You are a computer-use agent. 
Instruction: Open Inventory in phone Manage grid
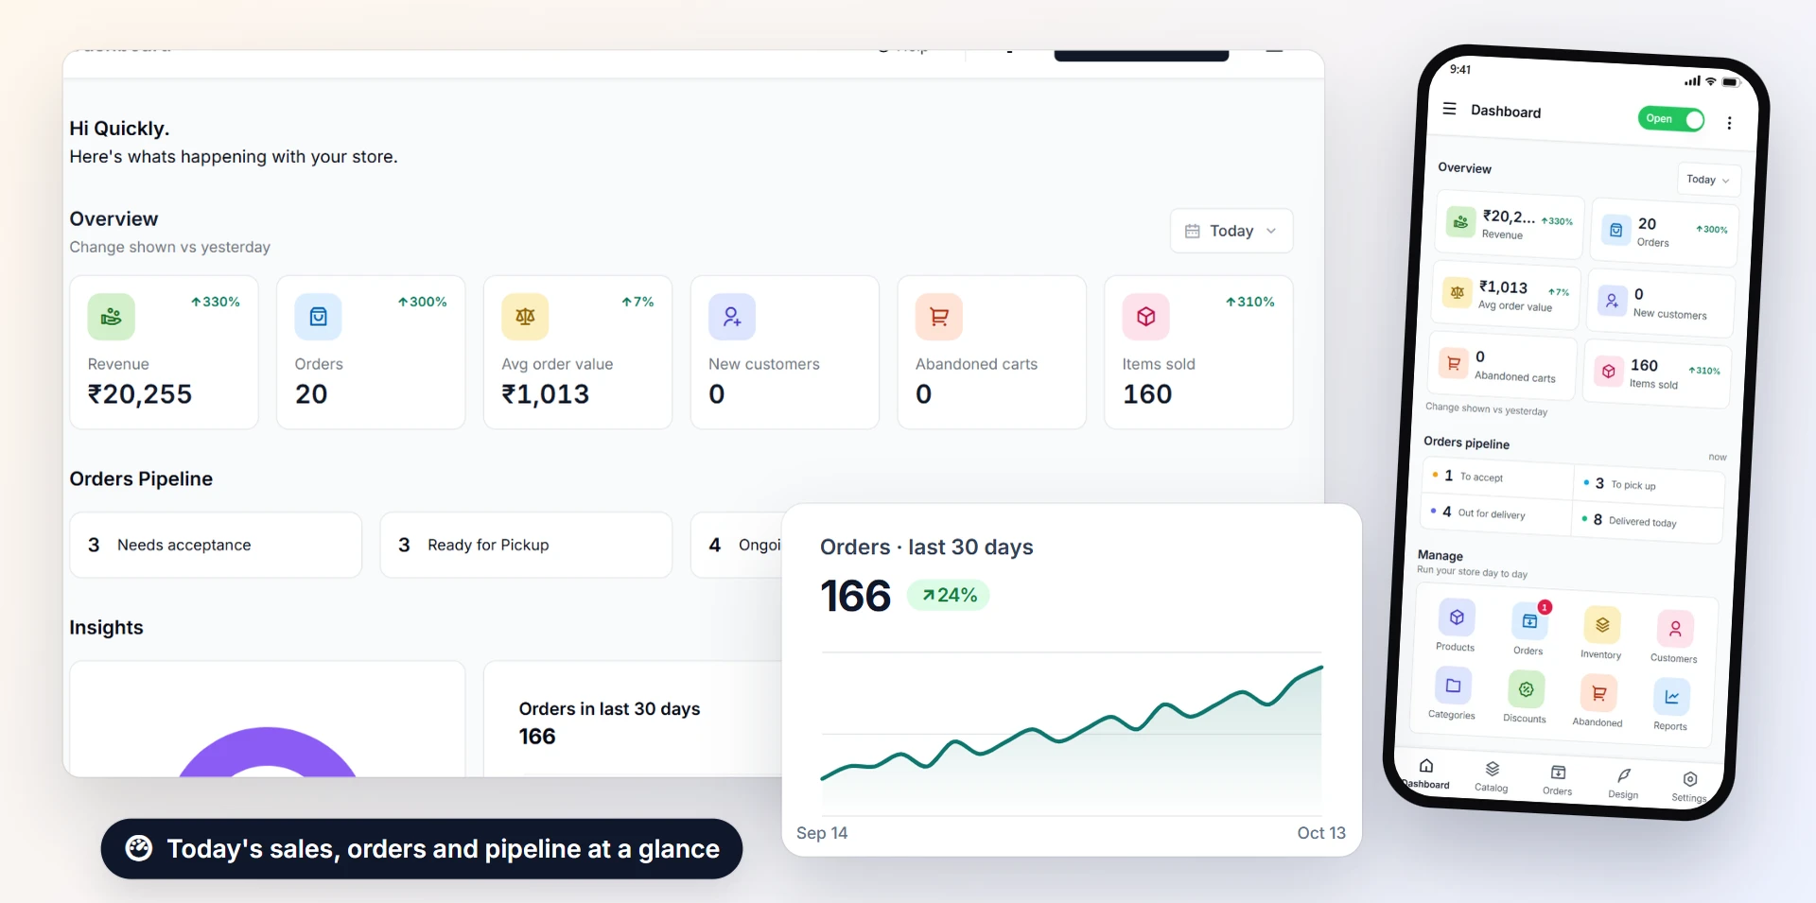(x=1601, y=633)
